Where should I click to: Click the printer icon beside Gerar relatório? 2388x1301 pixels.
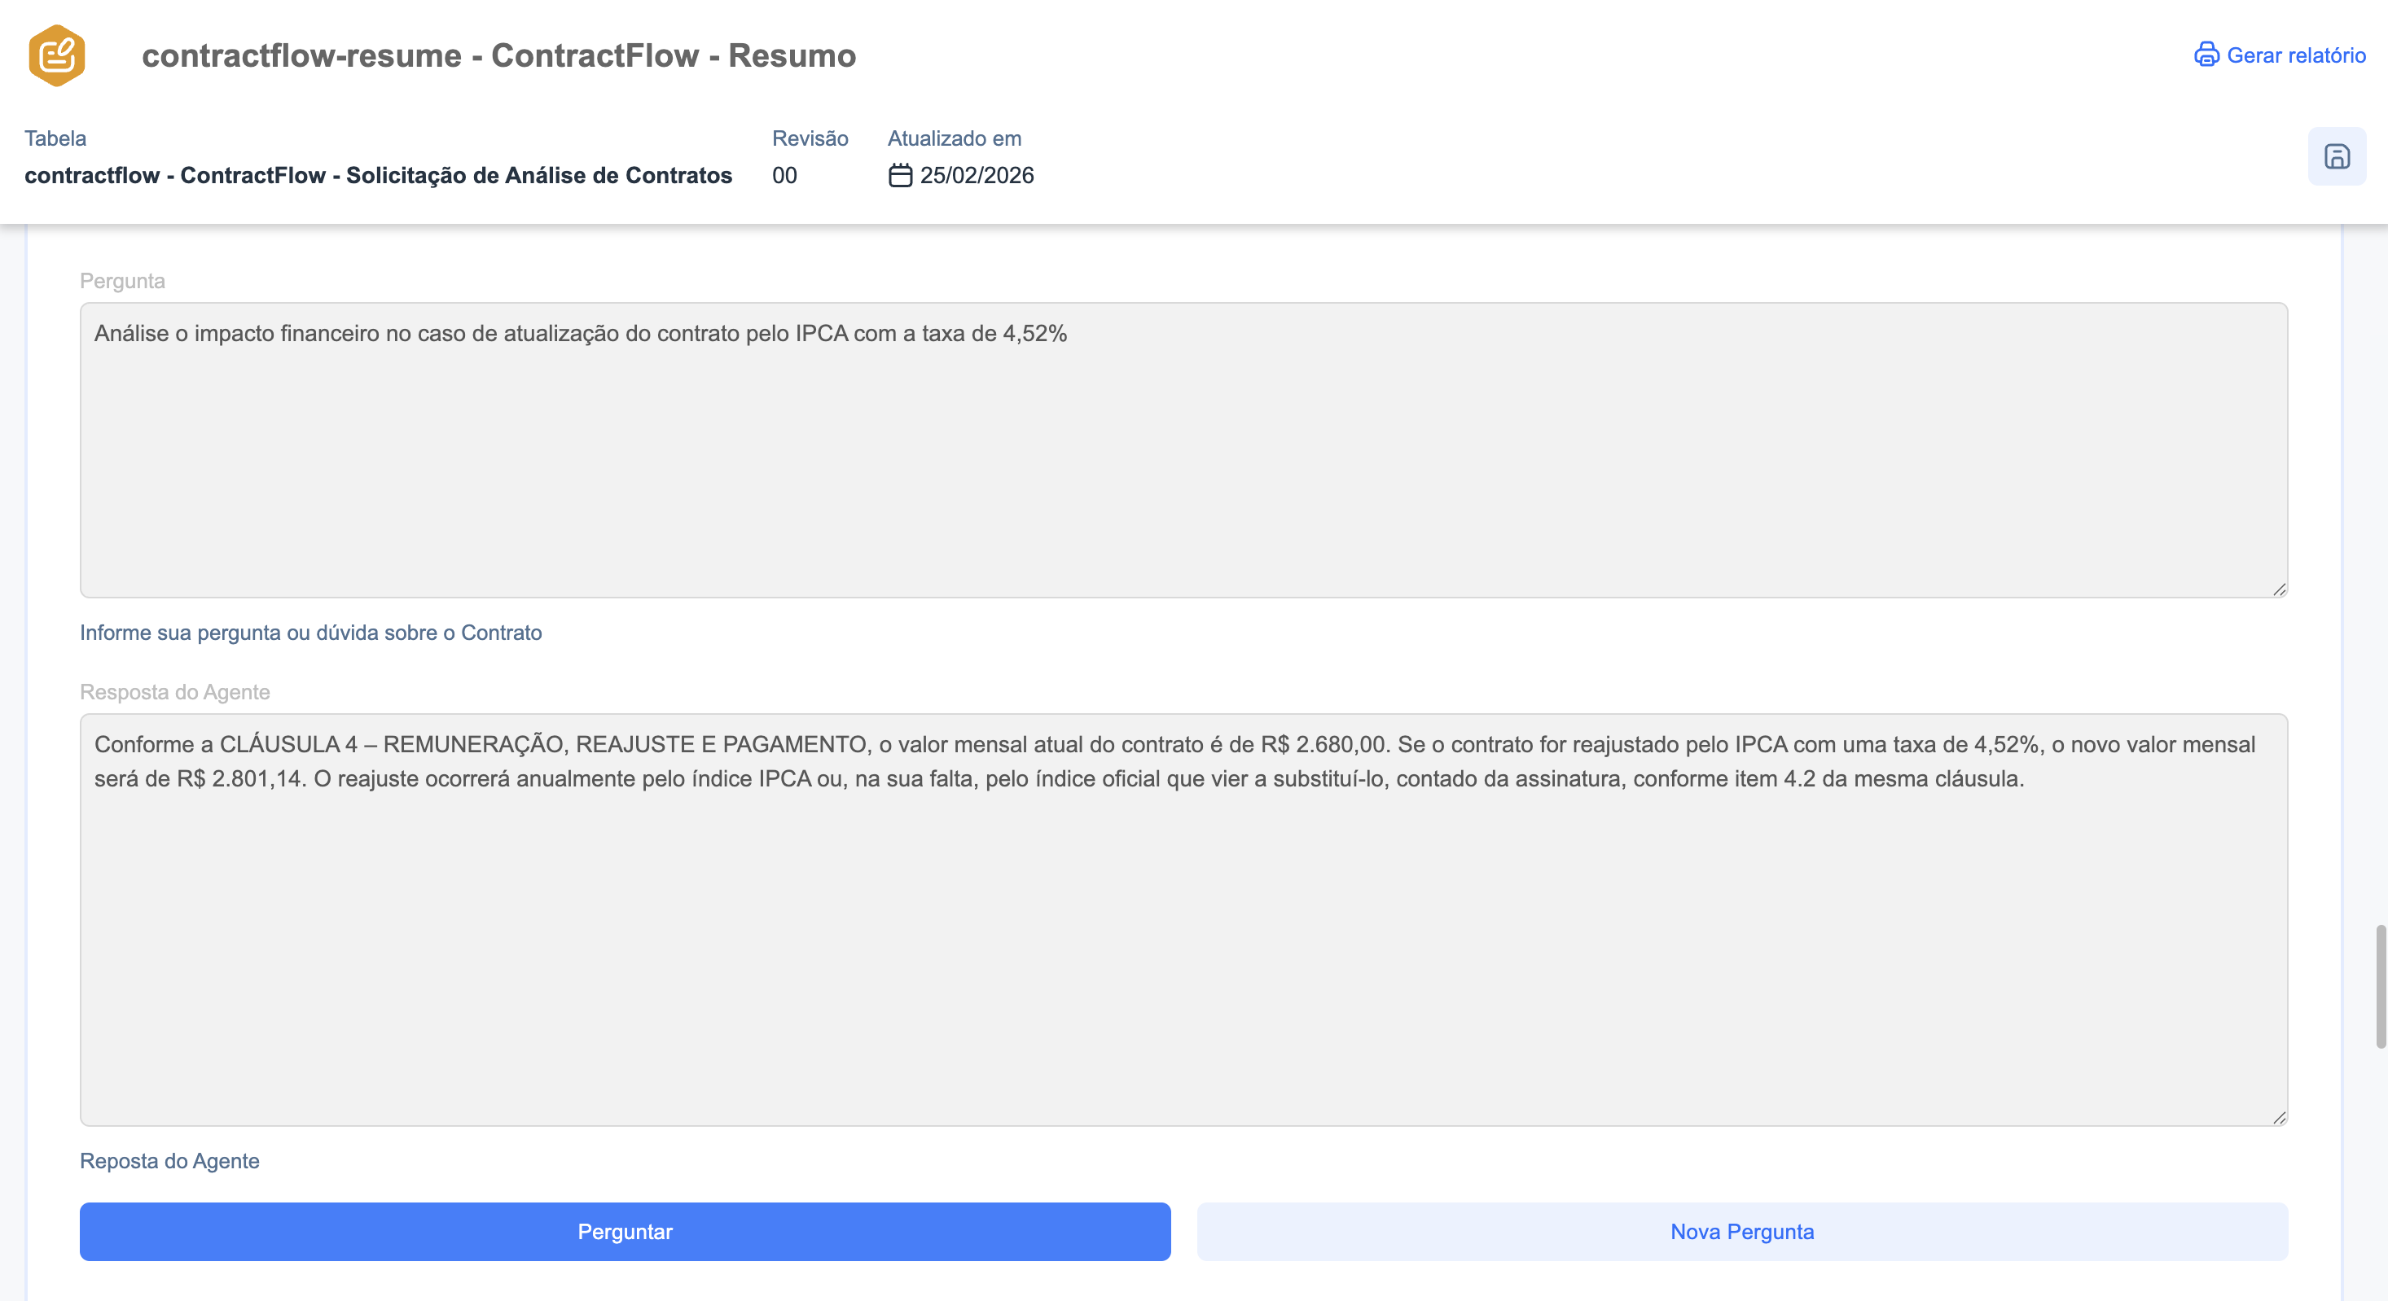[x=2206, y=55]
